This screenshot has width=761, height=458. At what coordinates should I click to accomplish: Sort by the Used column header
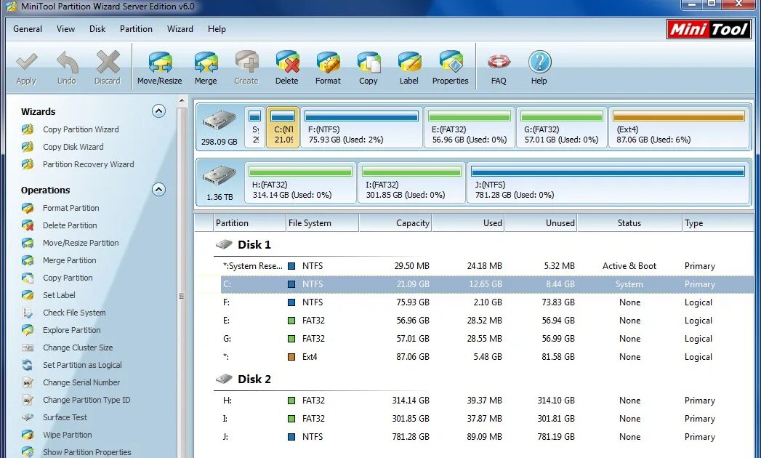[x=468, y=223]
